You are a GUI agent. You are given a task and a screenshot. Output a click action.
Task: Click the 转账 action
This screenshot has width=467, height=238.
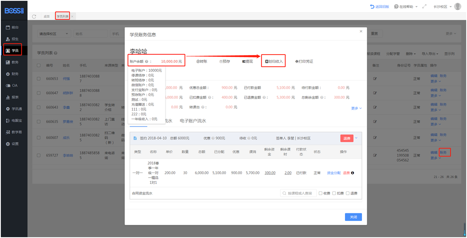click(x=202, y=61)
